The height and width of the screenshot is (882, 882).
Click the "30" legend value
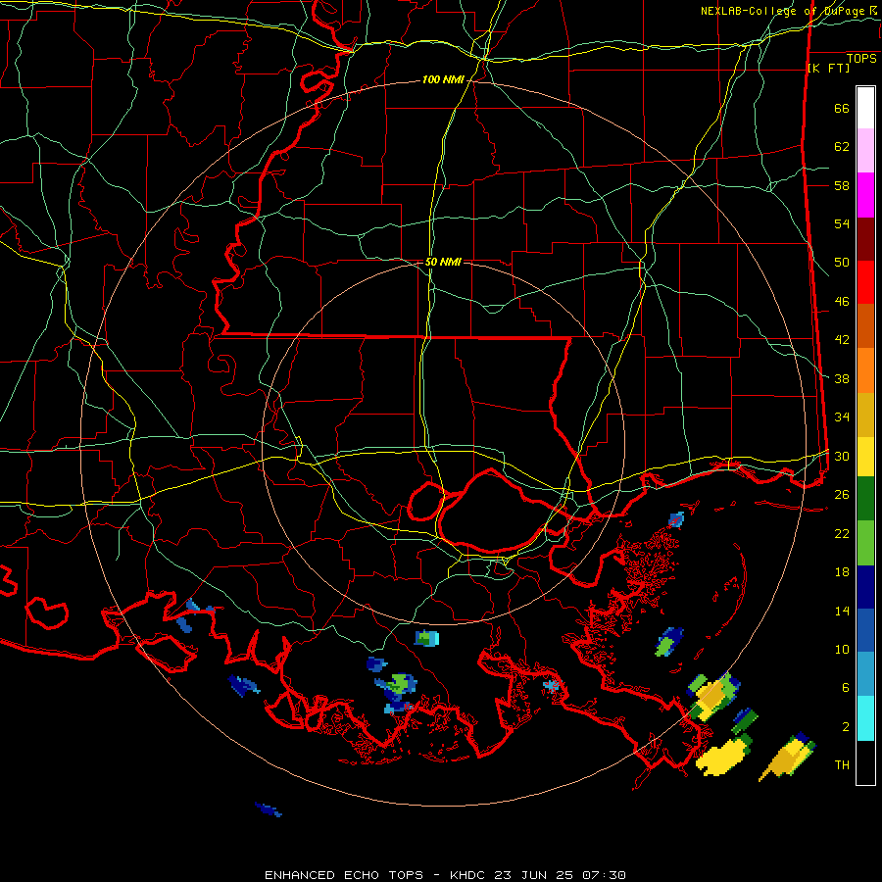pyautogui.click(x=842, y=456)
